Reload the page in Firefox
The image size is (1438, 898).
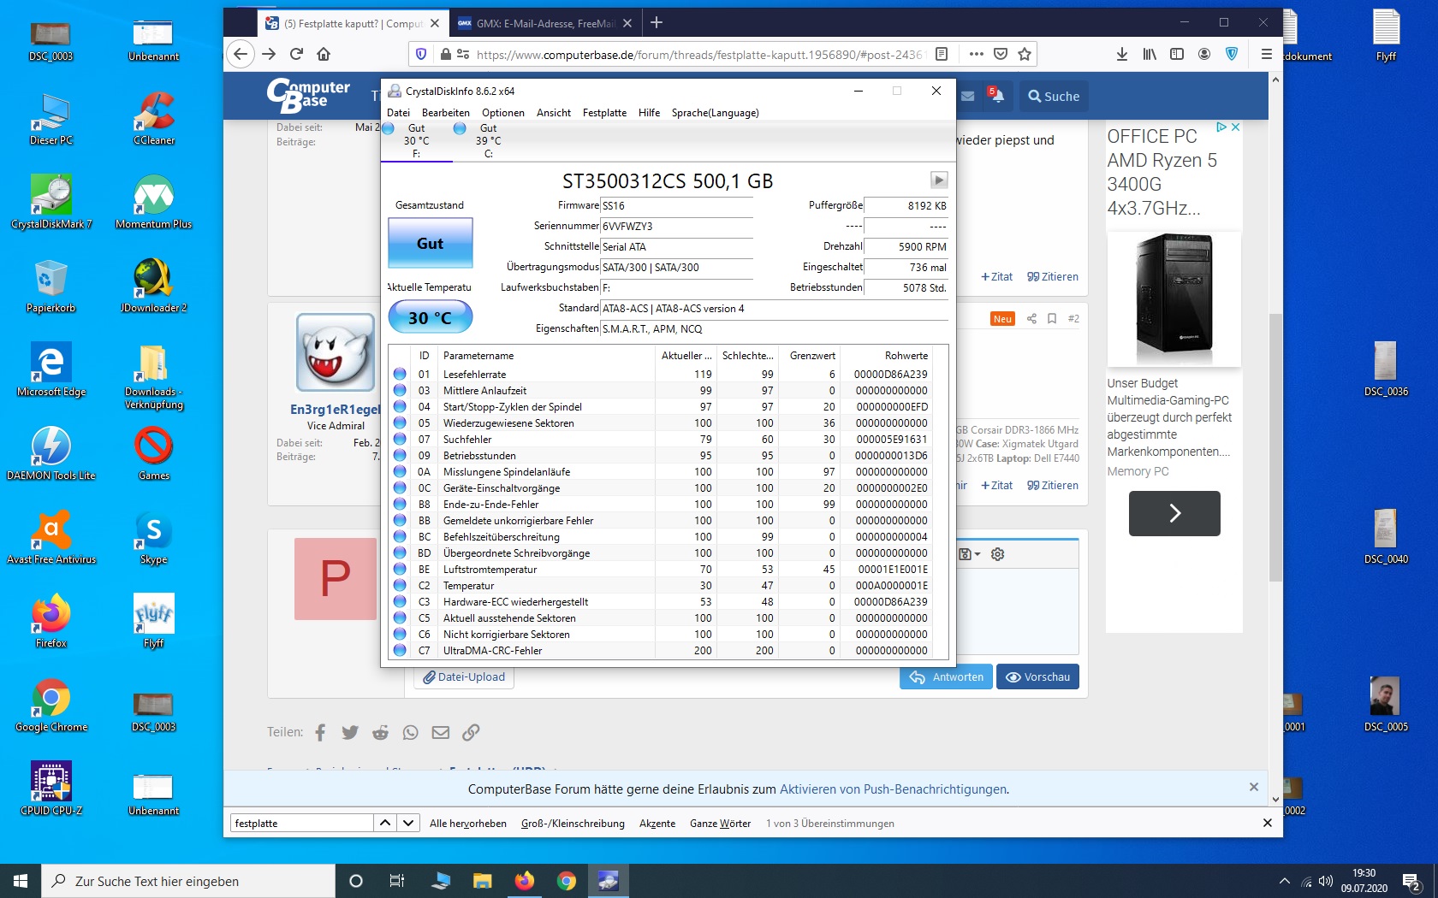pos(297,54)
